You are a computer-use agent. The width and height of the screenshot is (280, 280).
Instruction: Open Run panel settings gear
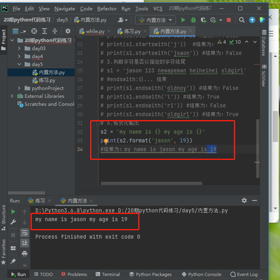tap(244, 200)
